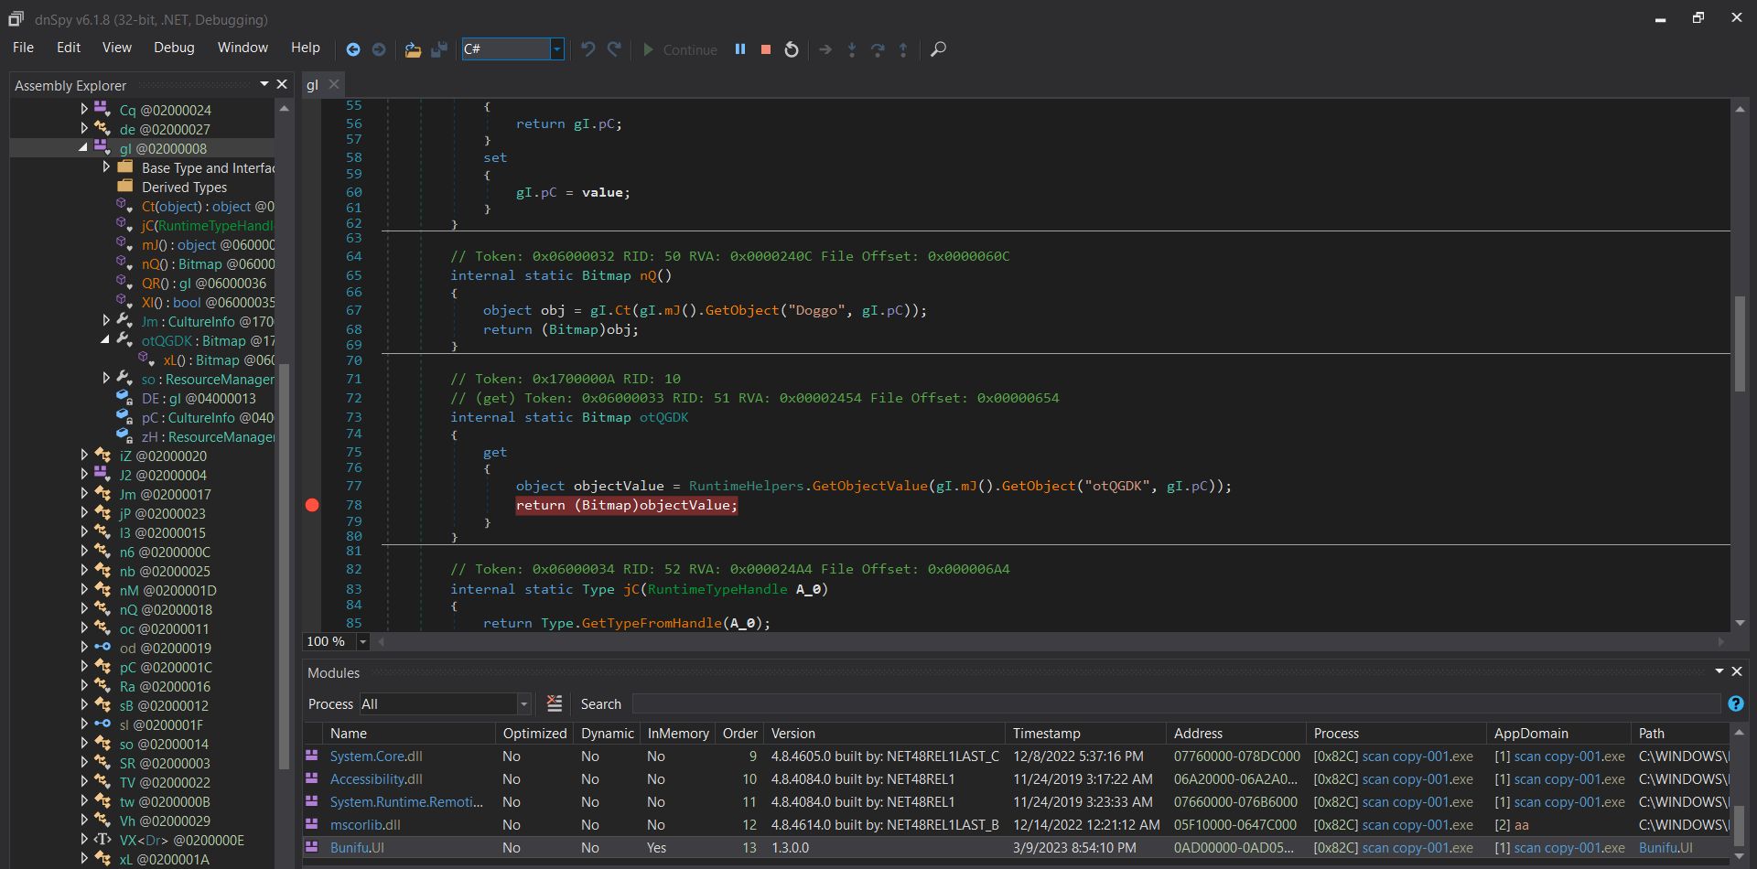
Task: Open the Debug menu
Action: (x=174, y=48)
